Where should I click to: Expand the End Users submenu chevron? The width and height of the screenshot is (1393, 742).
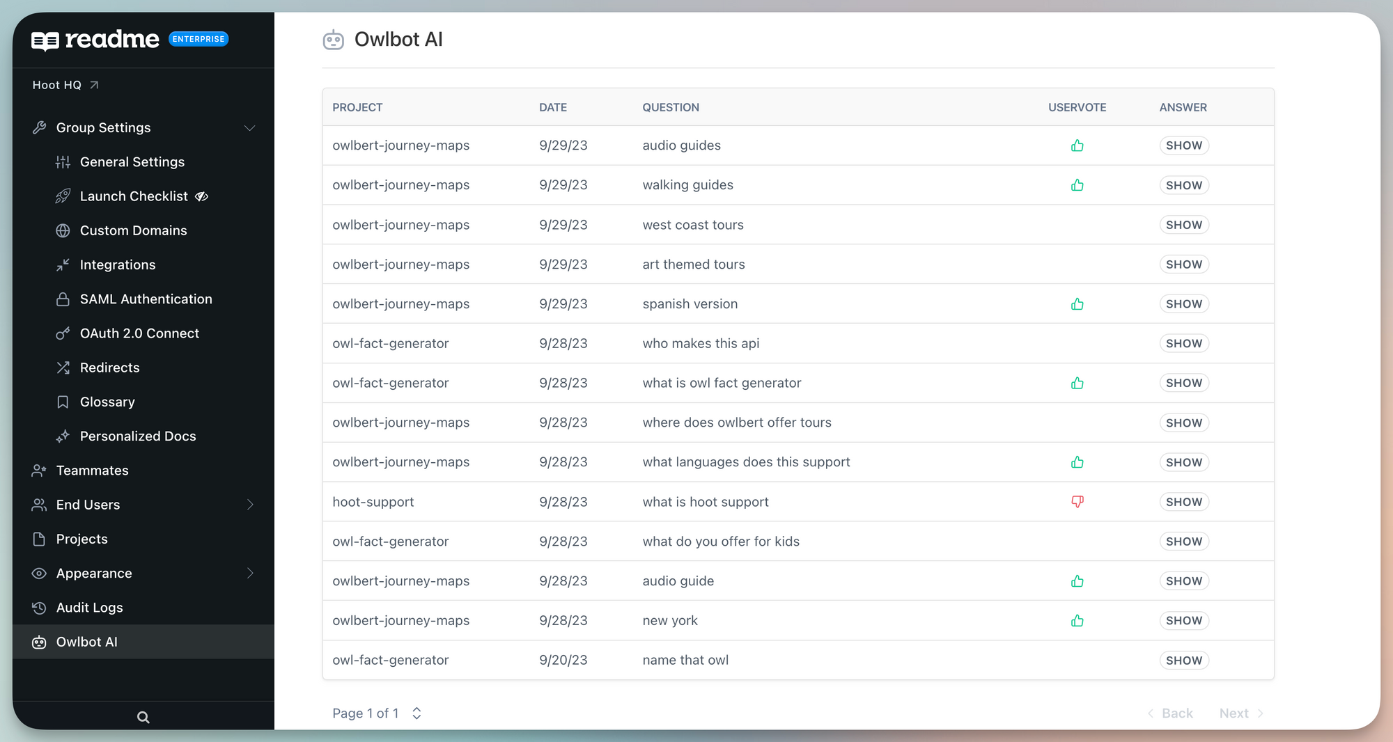tap(250, 505)
